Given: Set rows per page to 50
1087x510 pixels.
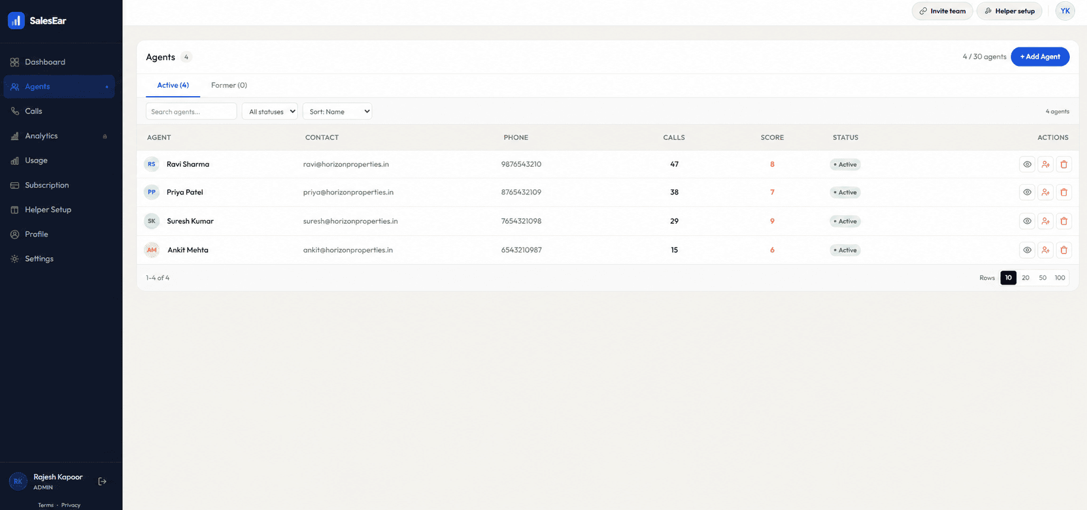Looking at the screenshot, I should (1042, 278).
